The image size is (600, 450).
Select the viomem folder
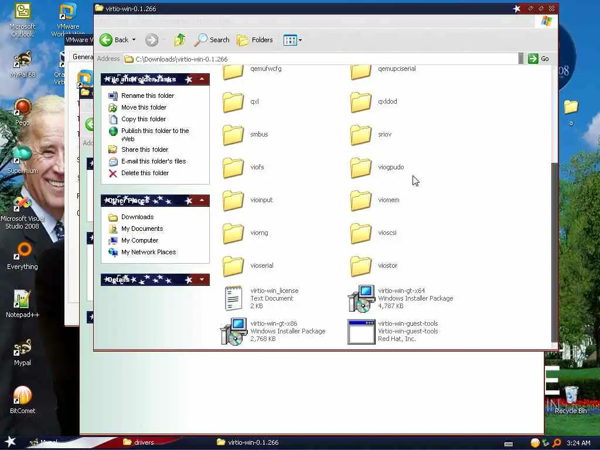pyautogui.click(x=375, y=200)
